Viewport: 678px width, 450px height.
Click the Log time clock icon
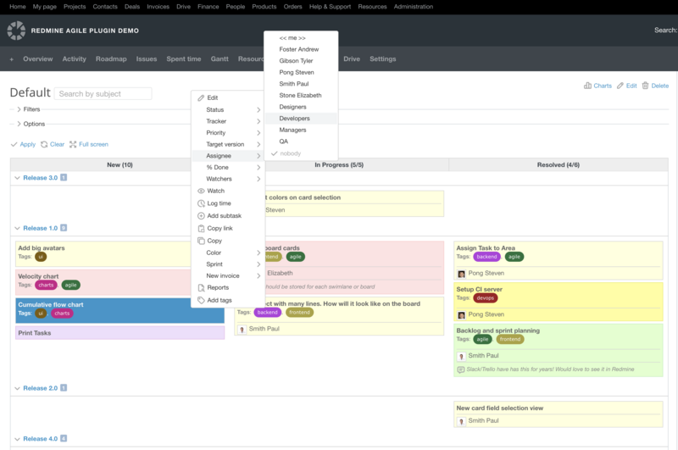(x=201, y=203)
